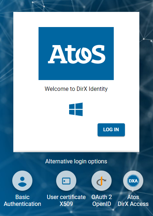This screenshot has width=153, height=216.
Task: Click the LOG IN button
Action: pyautogui.click(x=111, y=129)
